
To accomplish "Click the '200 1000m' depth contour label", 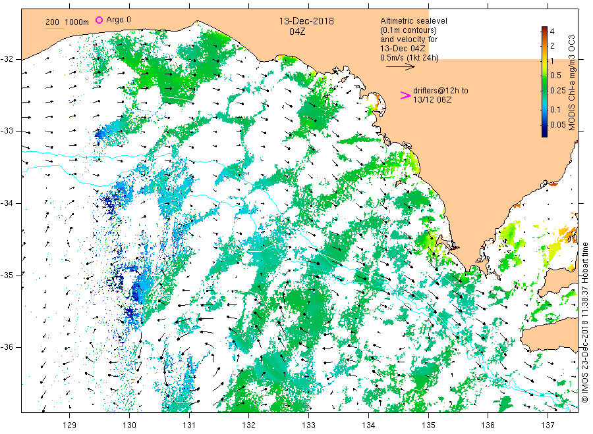I will [x=67, y=22].
